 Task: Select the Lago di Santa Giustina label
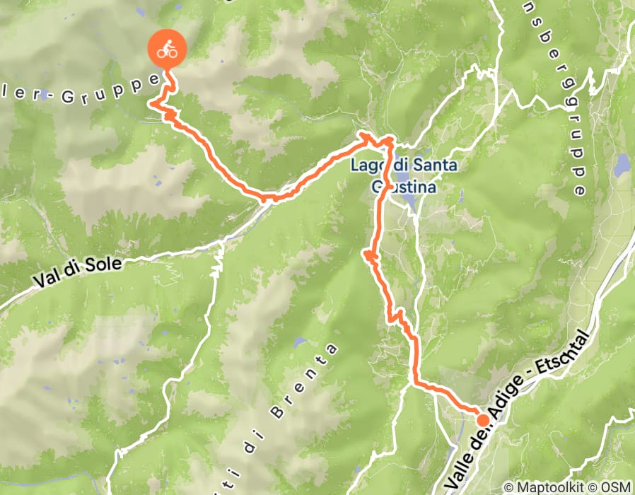tap(404, 176)
